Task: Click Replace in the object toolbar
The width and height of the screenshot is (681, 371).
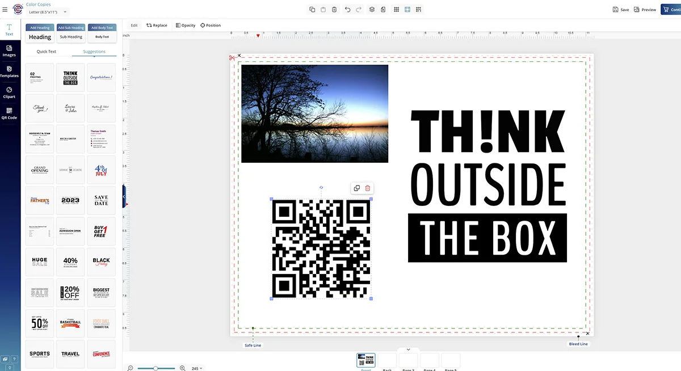Action: (x=157, y=26)
